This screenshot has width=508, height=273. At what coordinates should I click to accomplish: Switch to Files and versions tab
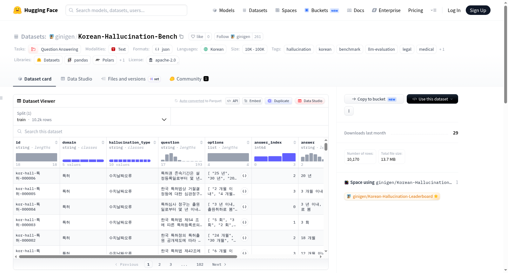tap(131, 79)
